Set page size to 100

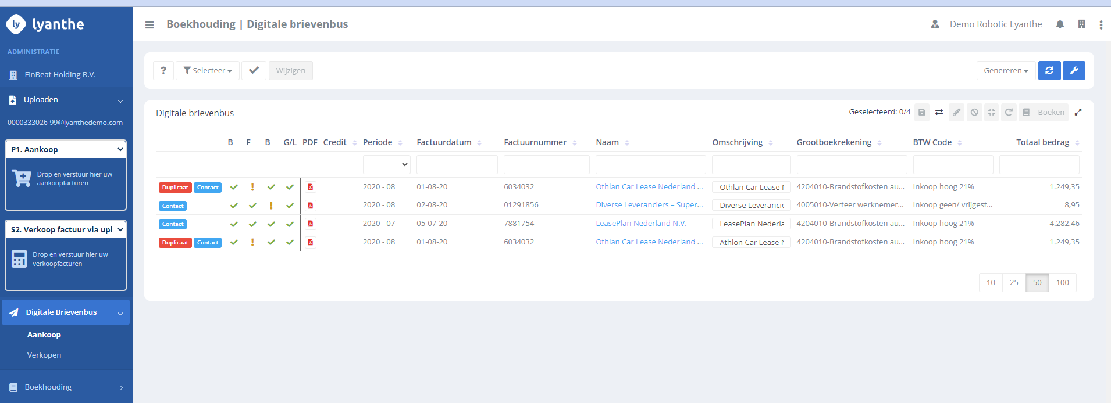[x=1062, y=283]
